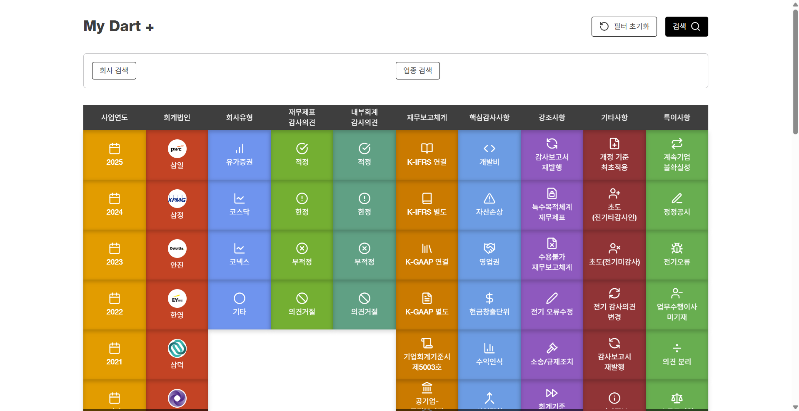Click the 핵심감사사항 column header
The image size is (799, 411).
pos(489,117)
